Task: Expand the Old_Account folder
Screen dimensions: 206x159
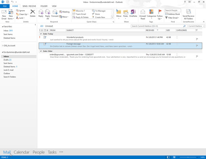Action: click(2, 46)
